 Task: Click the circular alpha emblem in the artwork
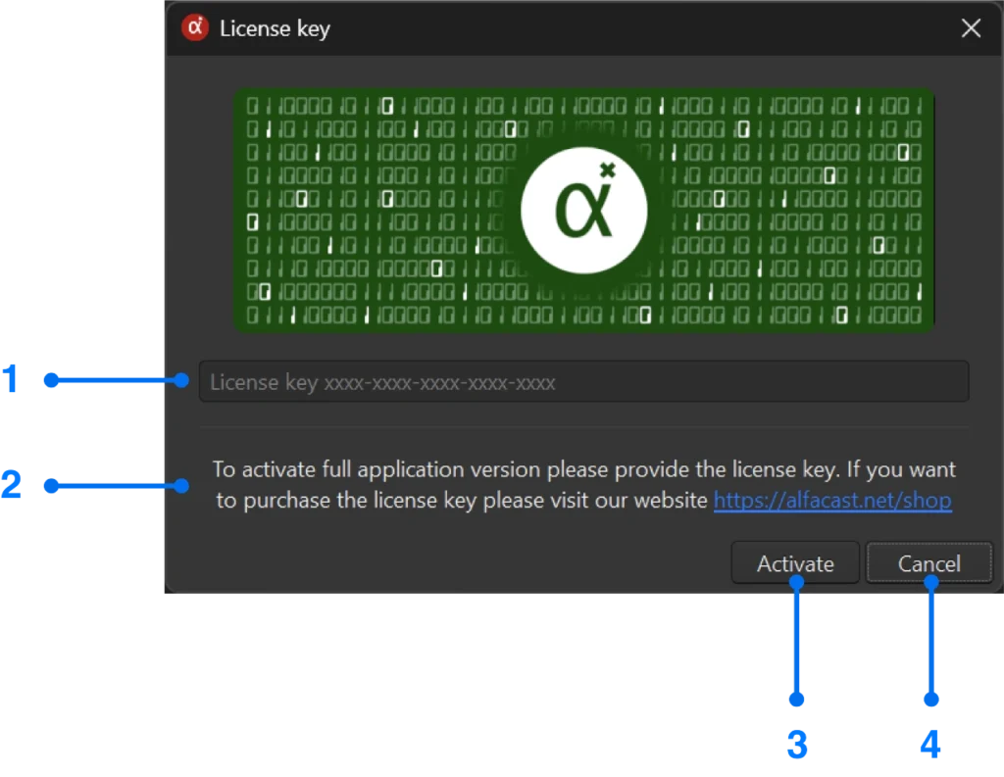coord(584,208)
